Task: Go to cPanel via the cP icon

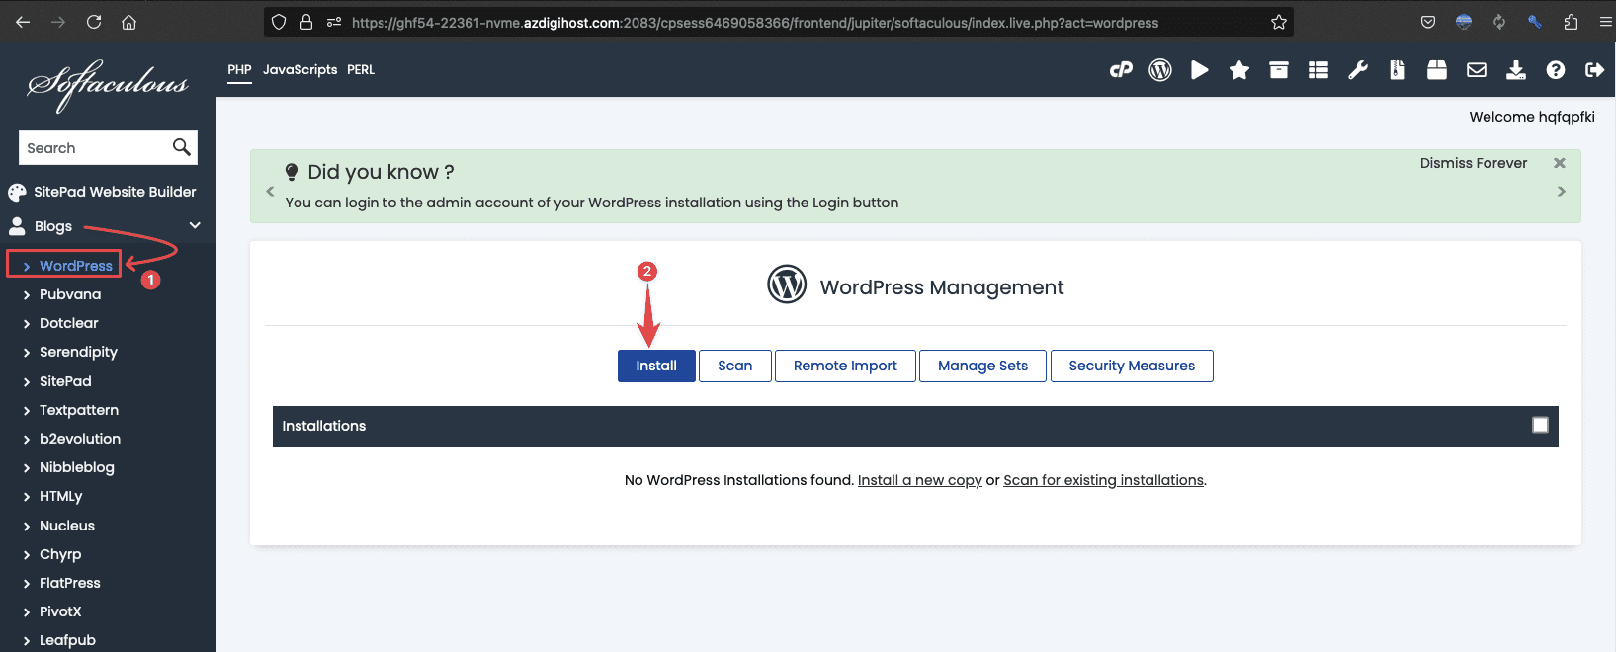Action: pos(1121,70)
